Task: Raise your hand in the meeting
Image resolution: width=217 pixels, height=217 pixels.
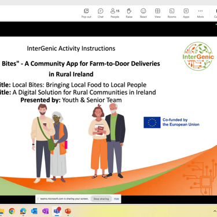Action: tap(129, 13)
